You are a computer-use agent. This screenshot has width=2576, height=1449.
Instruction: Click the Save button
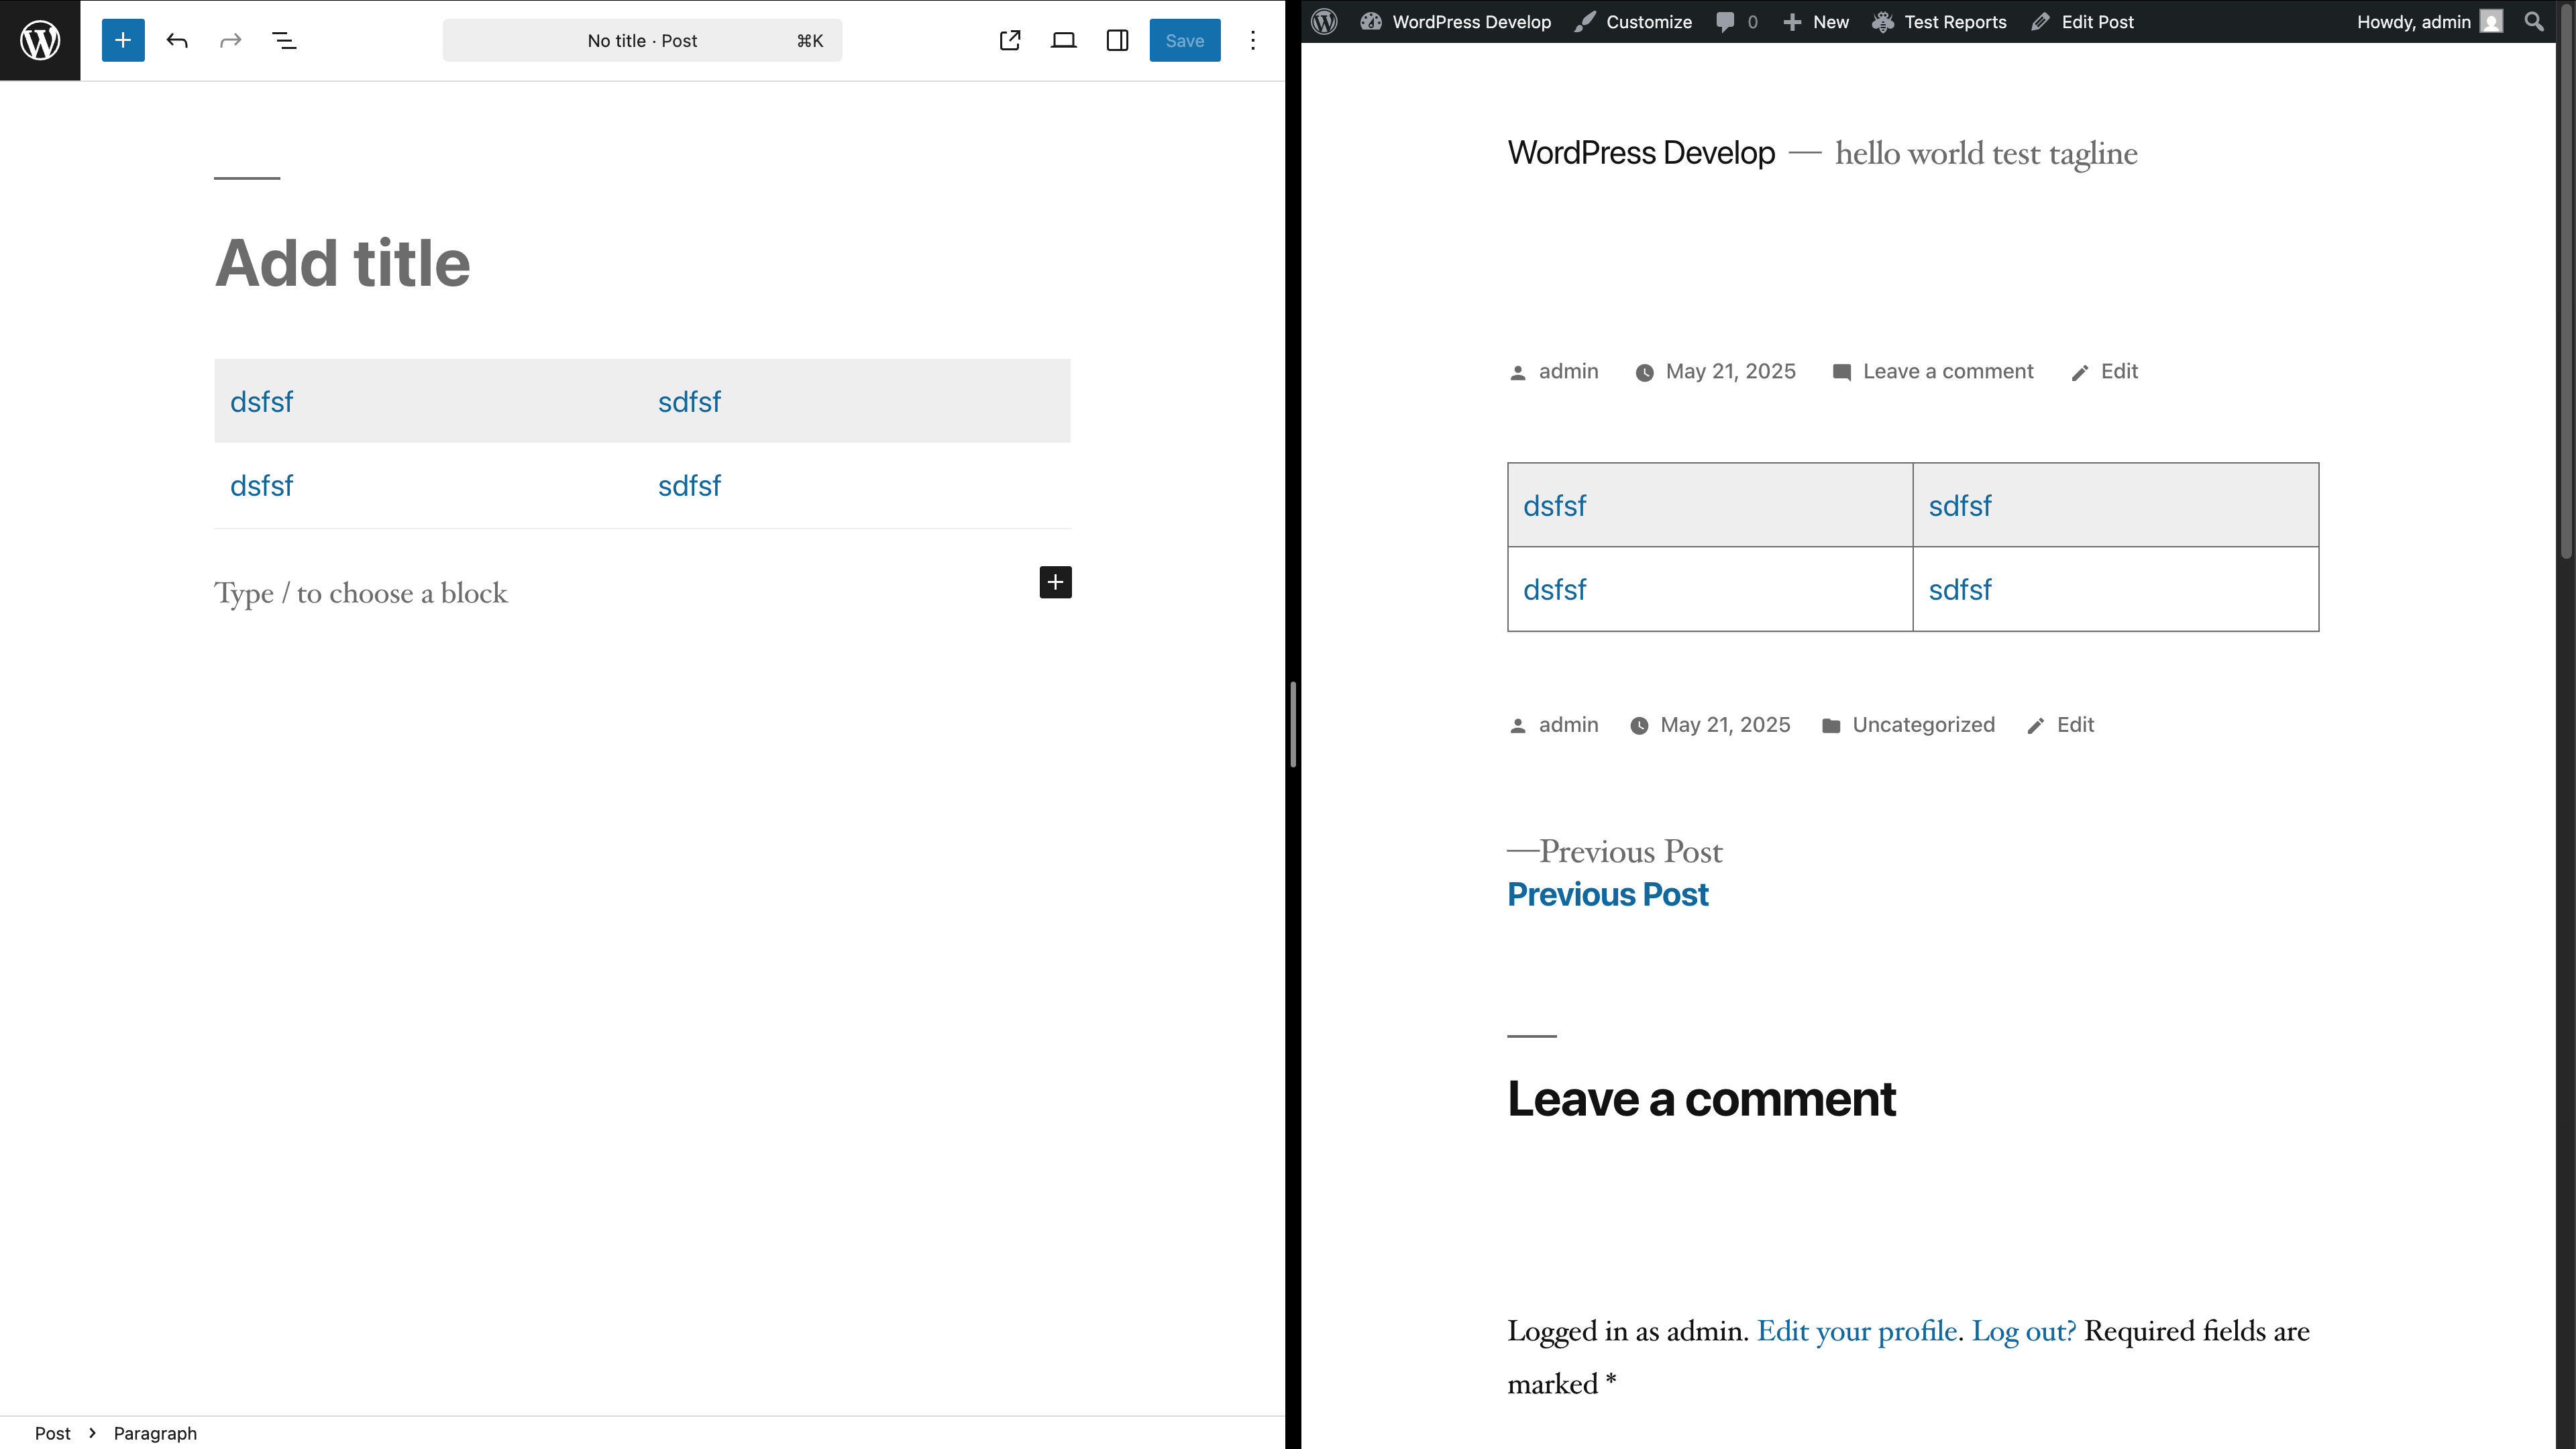pyautogui.click(x=1184, y=40)
